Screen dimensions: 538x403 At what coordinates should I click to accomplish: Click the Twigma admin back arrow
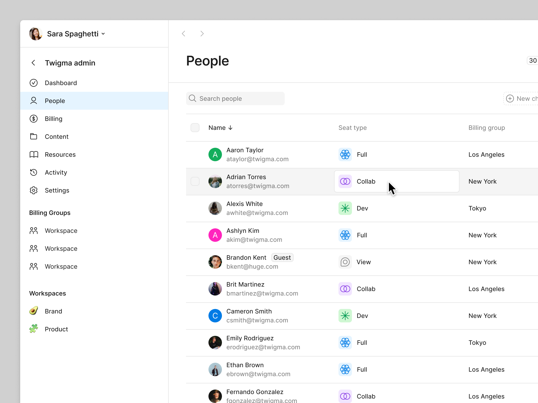[33, 63]
